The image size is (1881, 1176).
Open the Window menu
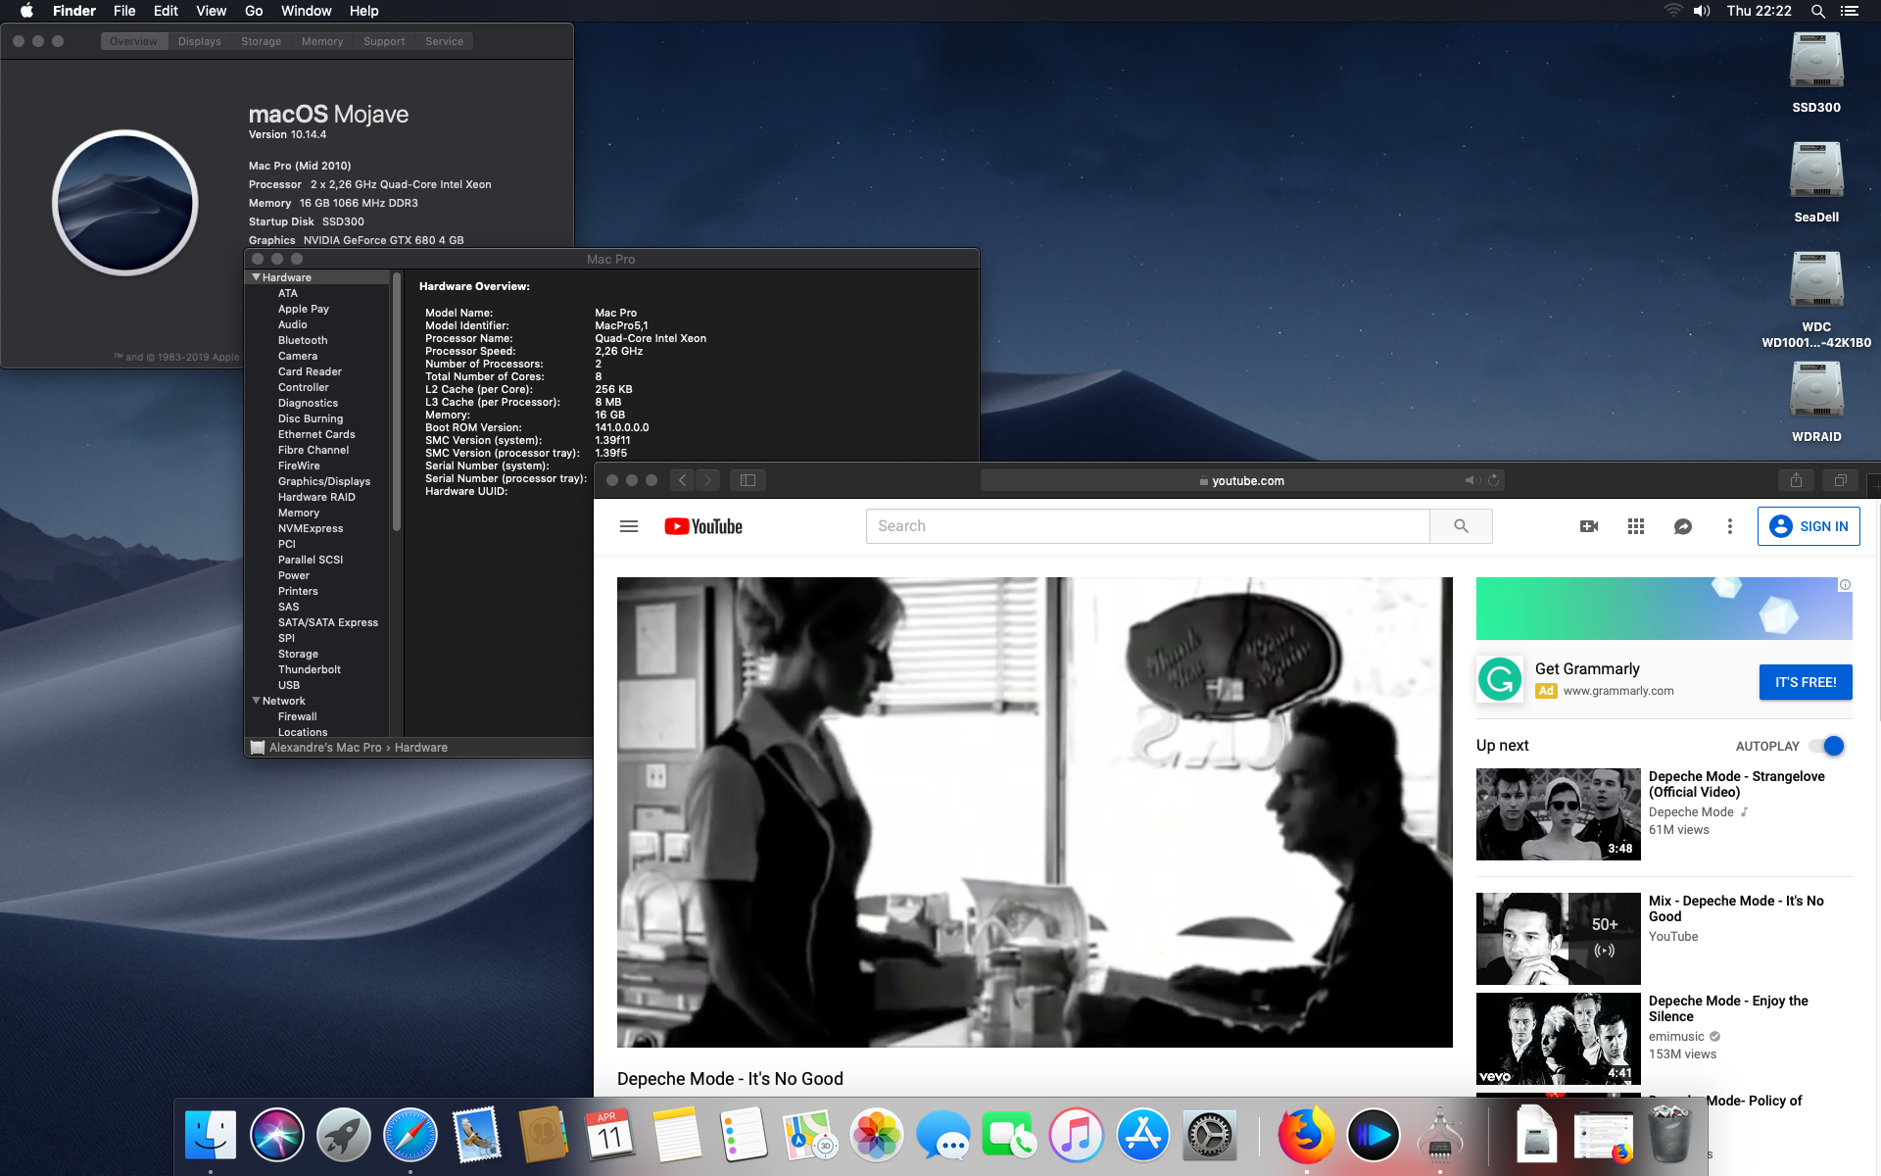tap(306, 11)
